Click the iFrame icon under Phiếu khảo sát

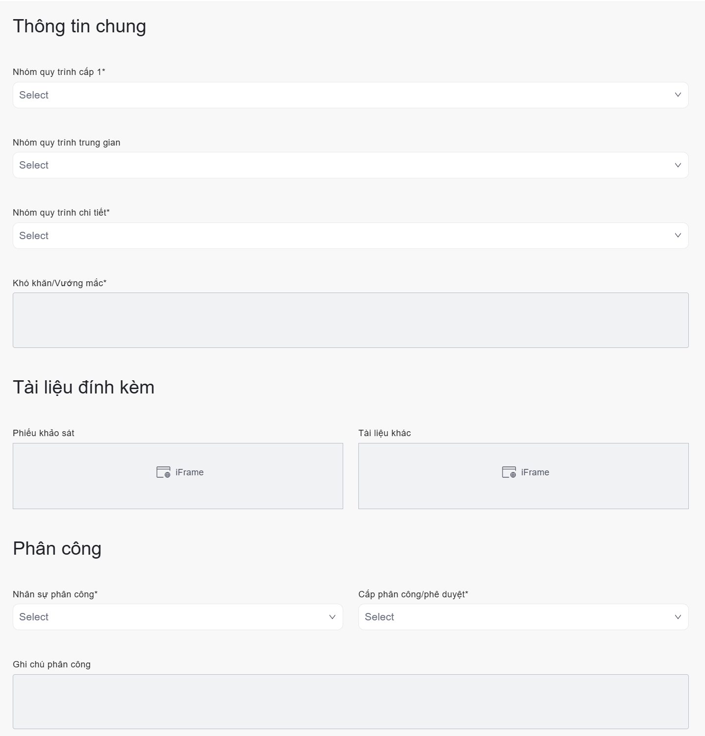coord(163,472)
